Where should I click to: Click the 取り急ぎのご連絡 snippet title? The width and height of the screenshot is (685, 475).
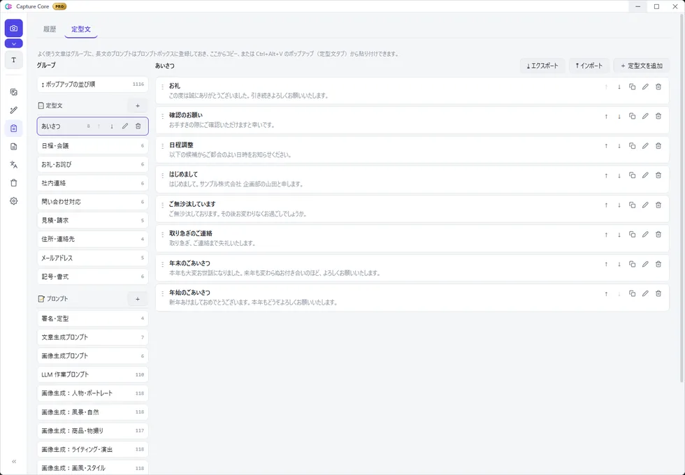[190, 233]
